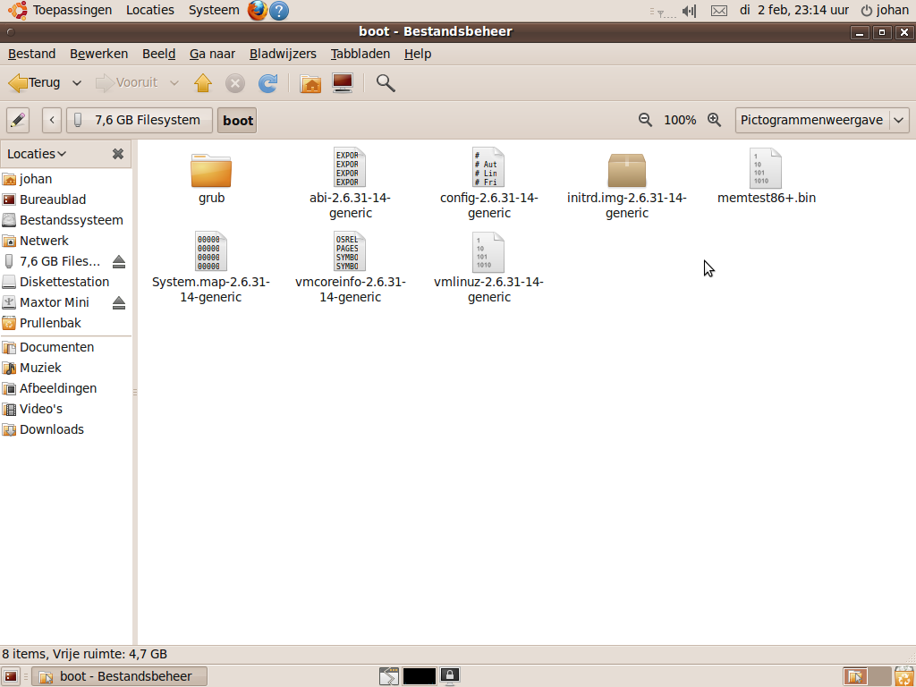Launch Firefox from the top panel

pos(258,11)
